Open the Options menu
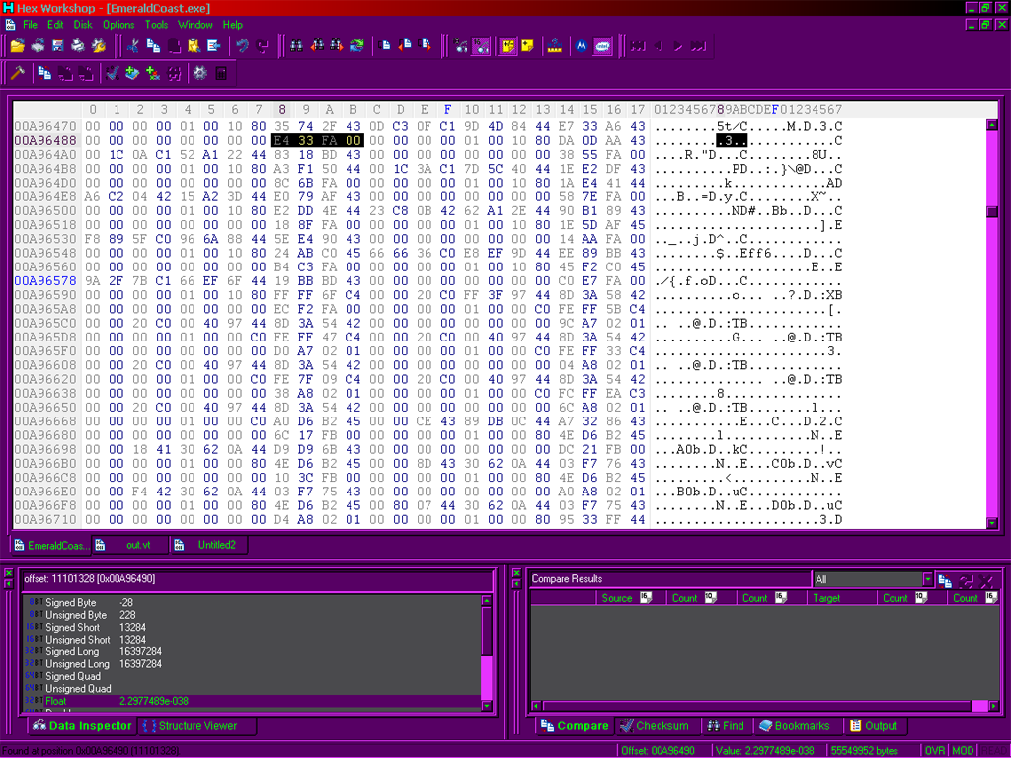This screenshot has height=758, width=1011. point(118,25)
